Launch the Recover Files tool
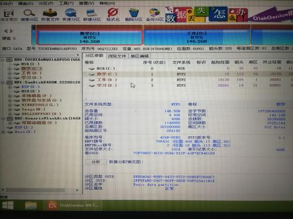Image resolution: width=293 pixels, height=219 pixels. 50,15
